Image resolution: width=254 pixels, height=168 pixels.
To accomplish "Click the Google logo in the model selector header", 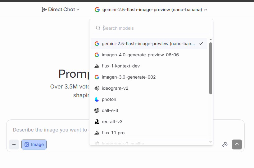I will click(x=97, y=10).
